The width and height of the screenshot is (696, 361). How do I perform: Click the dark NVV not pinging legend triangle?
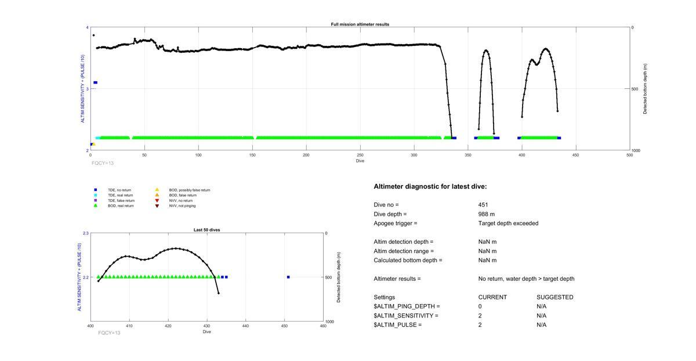coord(157,205)
